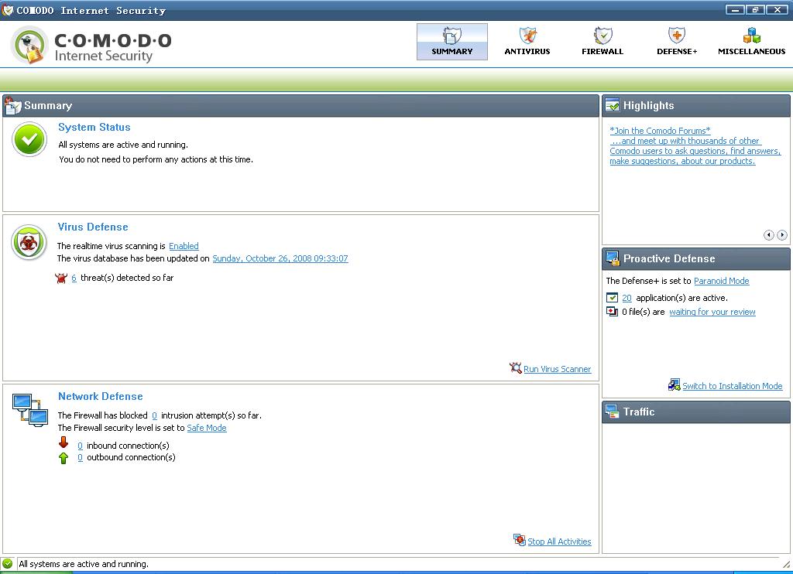This screenshot has width=793, height=574.
Task: Click the Traffic panel header icon
Action: click(612, 412)
